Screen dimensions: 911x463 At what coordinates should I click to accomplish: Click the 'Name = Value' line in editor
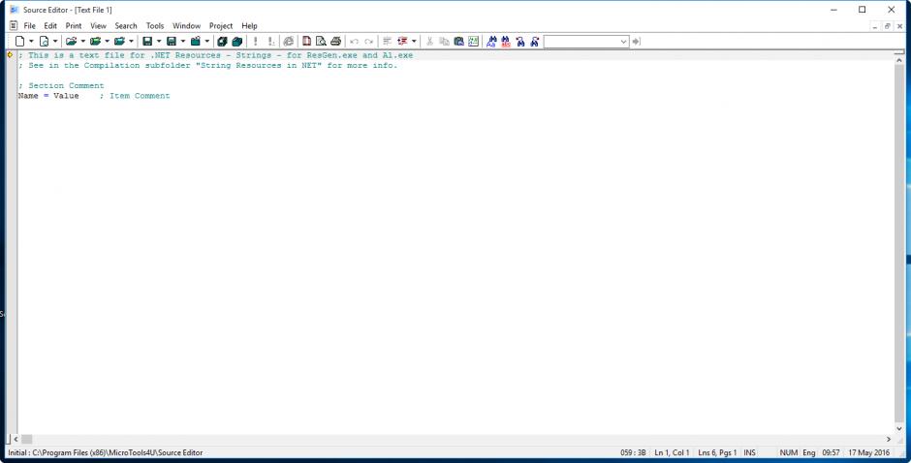pos(48,96)
